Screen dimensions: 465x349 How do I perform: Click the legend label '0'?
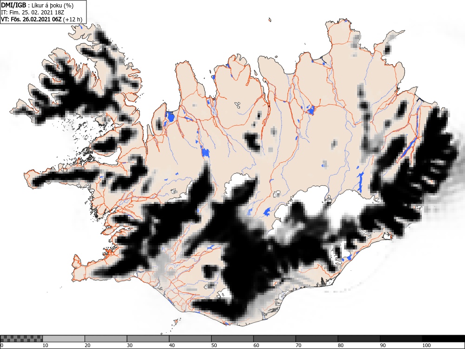tap(2, 345)
